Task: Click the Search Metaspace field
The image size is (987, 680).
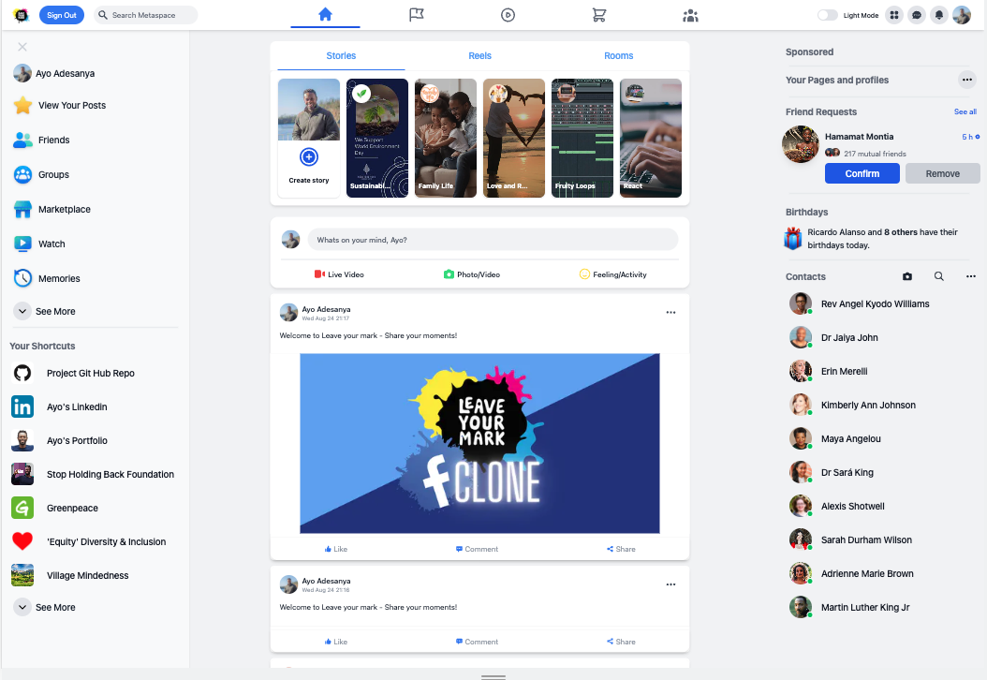Action: [145, 15]
